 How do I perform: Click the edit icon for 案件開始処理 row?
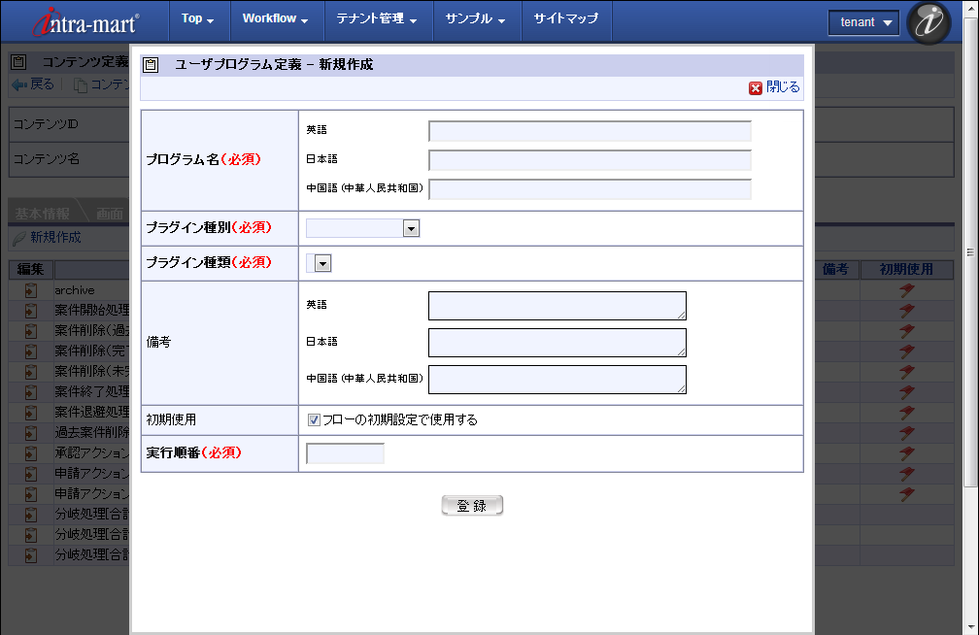tap(31, 311)
